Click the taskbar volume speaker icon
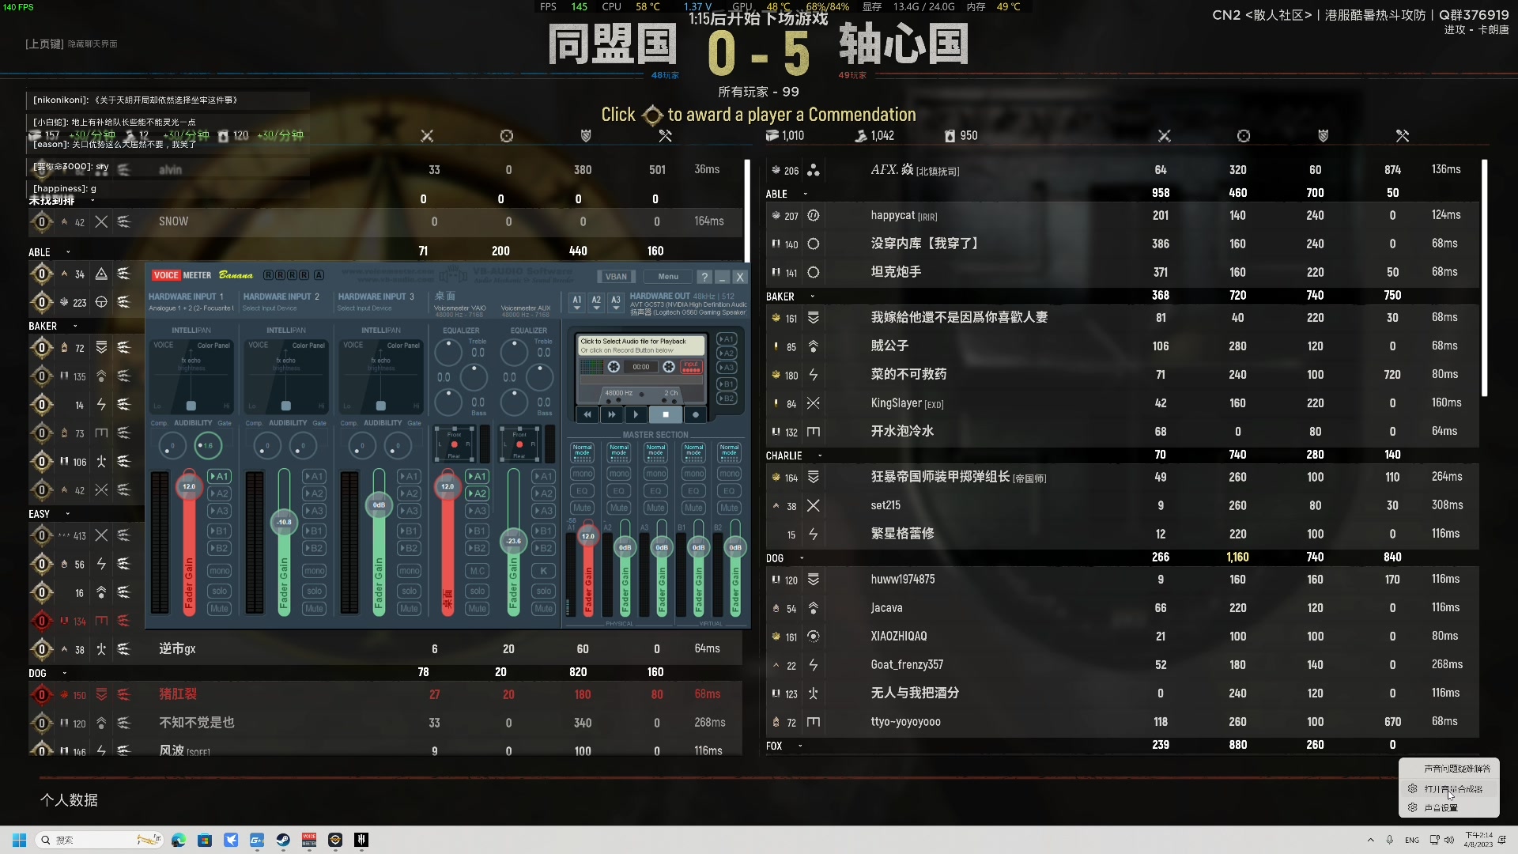This screenshot has height=854, width=1518. pyautogui.click(x=1449, y=841)
